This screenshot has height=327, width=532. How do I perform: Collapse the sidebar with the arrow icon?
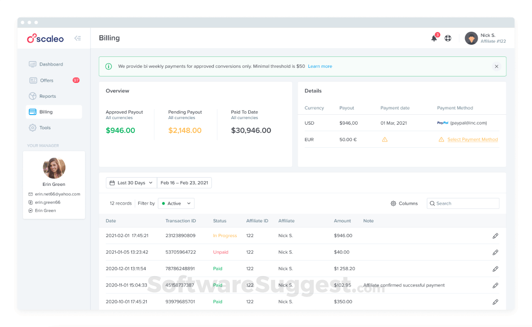pyautogui.click(x=77, y=38)
